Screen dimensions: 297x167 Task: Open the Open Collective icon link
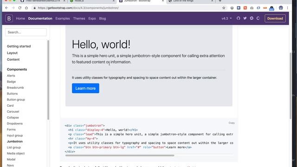(x=258, y=19)
